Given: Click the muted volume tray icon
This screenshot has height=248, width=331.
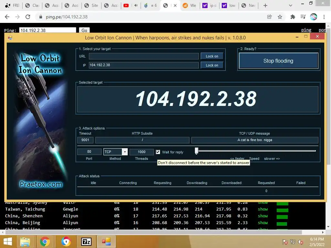Looking at the screenshot, I should (301, 242).
